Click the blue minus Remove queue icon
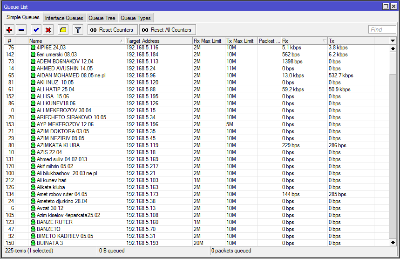Screen dimensions: 400x259 [x=21, y=30]
